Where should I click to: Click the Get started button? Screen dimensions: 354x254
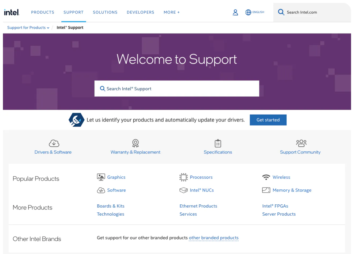click(x=268, y=120)
